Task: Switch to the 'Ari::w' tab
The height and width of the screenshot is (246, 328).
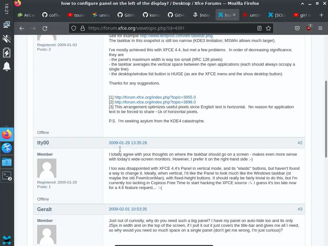Action: click(x=26, y=15)
